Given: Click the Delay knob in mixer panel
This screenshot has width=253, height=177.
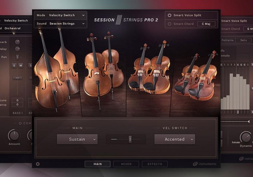Looking at the screenshot, I should [17, 49].
